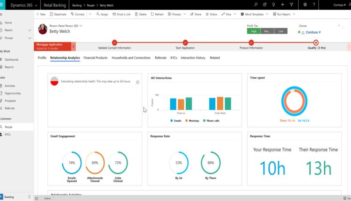Screen dimensions: 351x201
Task: Select the Validate Contact Information stage marker
Action: 115,43
